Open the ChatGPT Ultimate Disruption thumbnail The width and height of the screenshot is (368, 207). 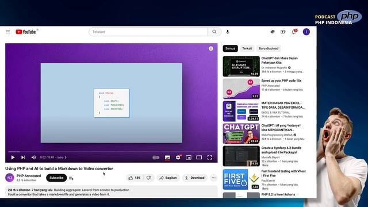click(x=241, y=66)
